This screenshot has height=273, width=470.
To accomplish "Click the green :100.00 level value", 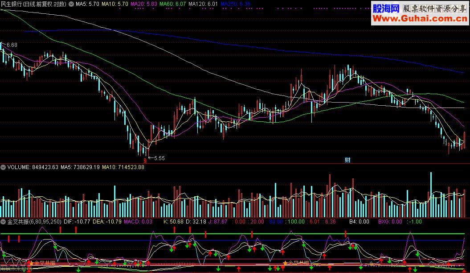I will (294, 222).
